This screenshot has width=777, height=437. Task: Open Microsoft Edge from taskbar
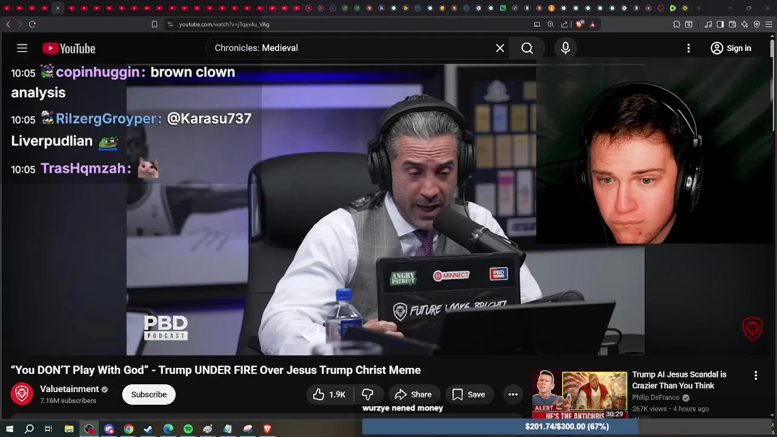click(x=168, y=429)
